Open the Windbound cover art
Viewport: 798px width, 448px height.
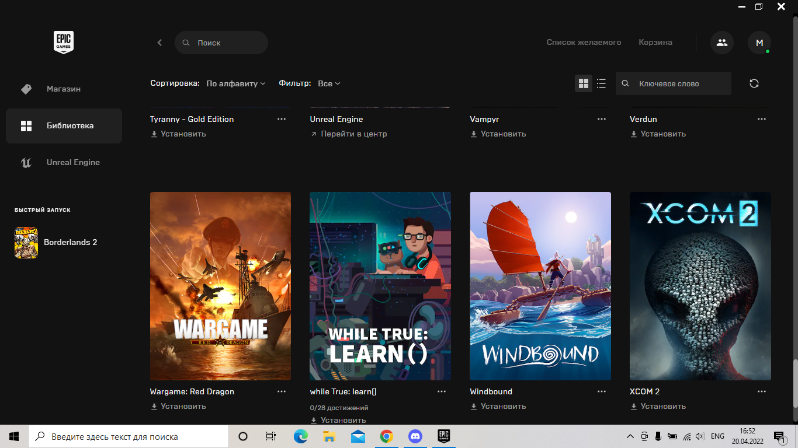(540, 286)
